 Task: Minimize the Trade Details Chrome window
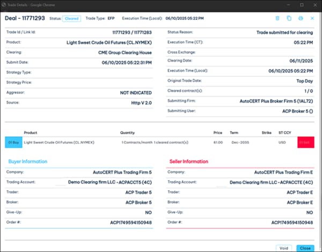(286, 4)
